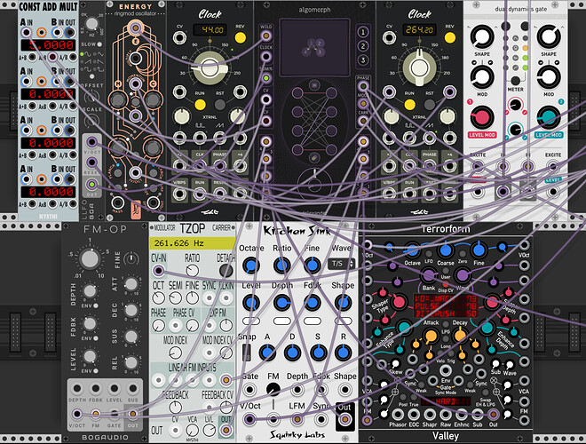Toggle the DETACH button on TZOP
The image size is (586, 444).
226,270
